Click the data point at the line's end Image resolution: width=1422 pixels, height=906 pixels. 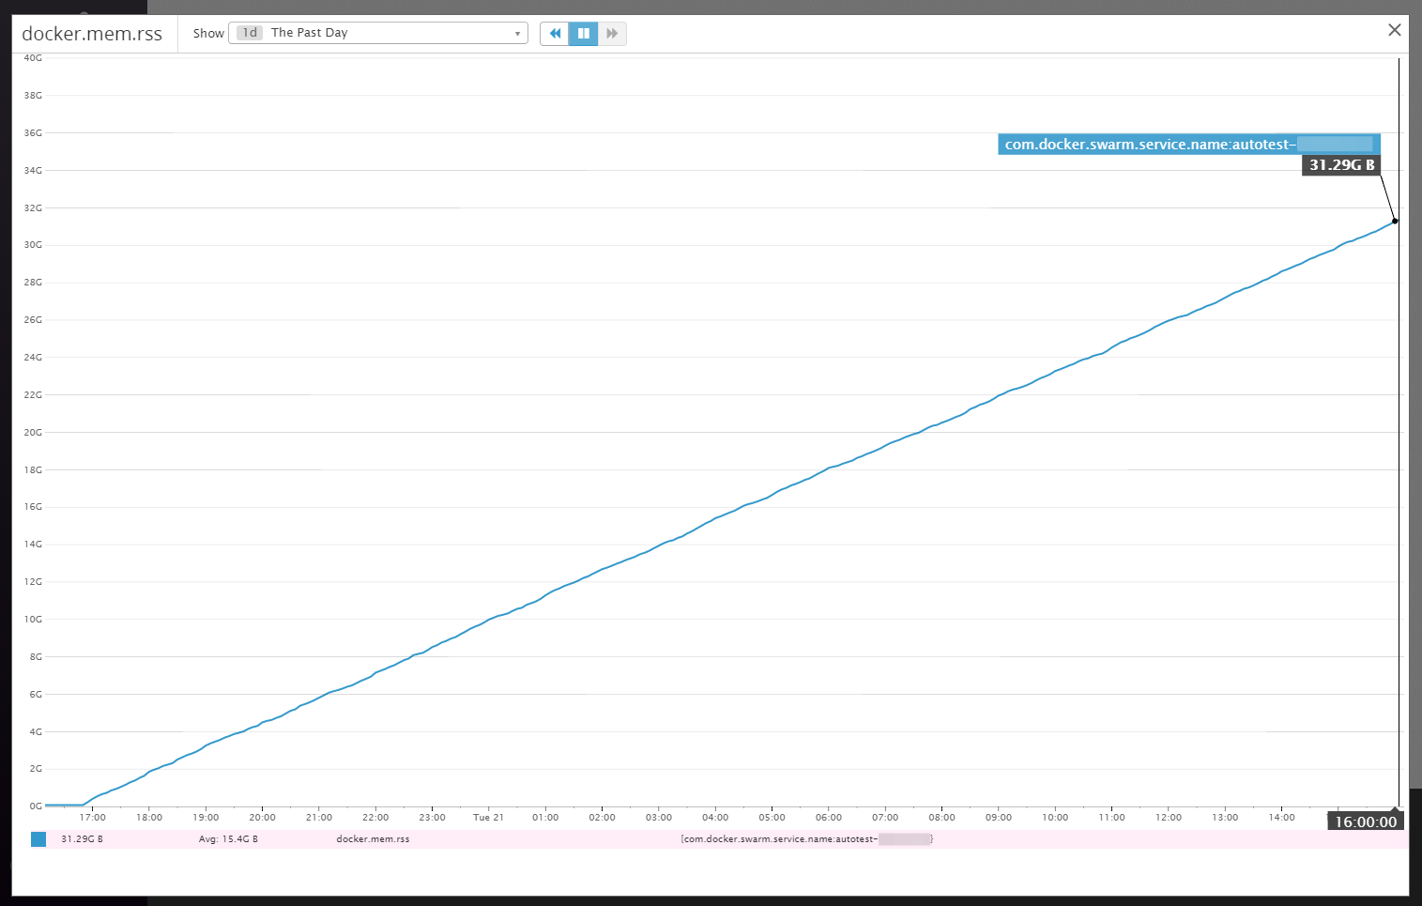point(1395,221)
